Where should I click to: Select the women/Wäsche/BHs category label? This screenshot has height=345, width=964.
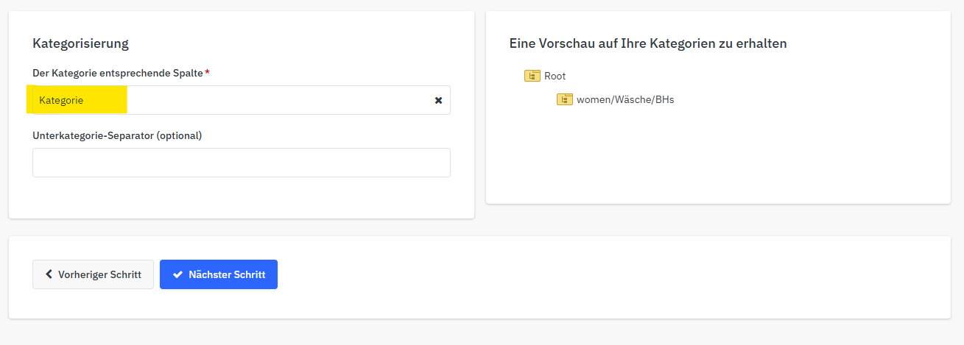[x=625, y=99]
